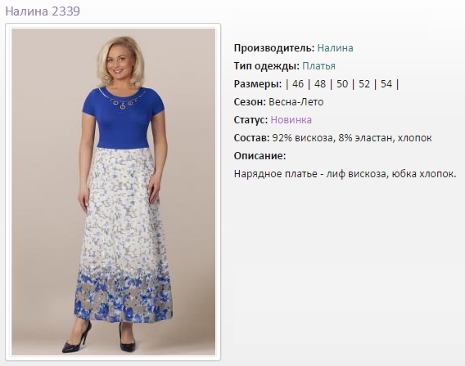Viewport: 465px width, 366px height.
Task: Click the Тип одежды label
Action: click(267, 66)
